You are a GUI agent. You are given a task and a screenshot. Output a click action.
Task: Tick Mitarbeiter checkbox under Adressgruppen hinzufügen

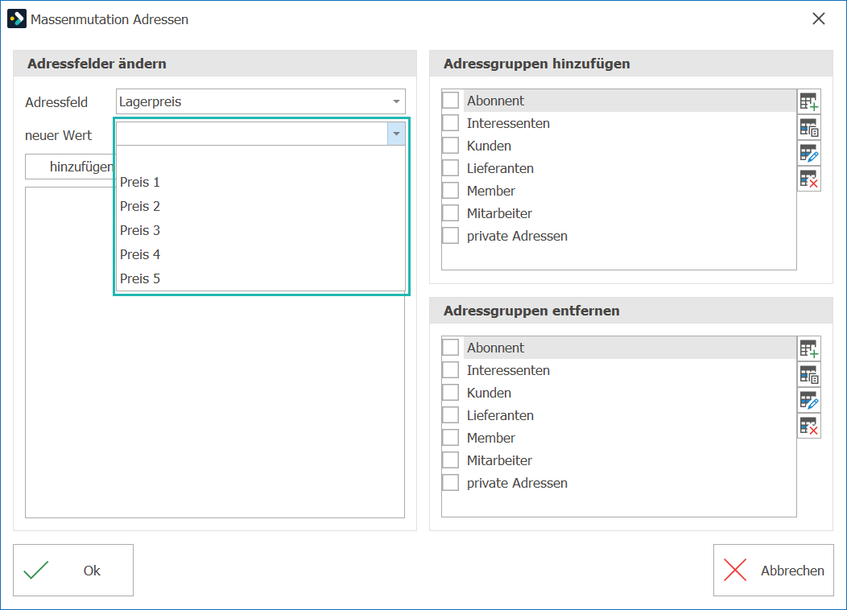point(451,213)
